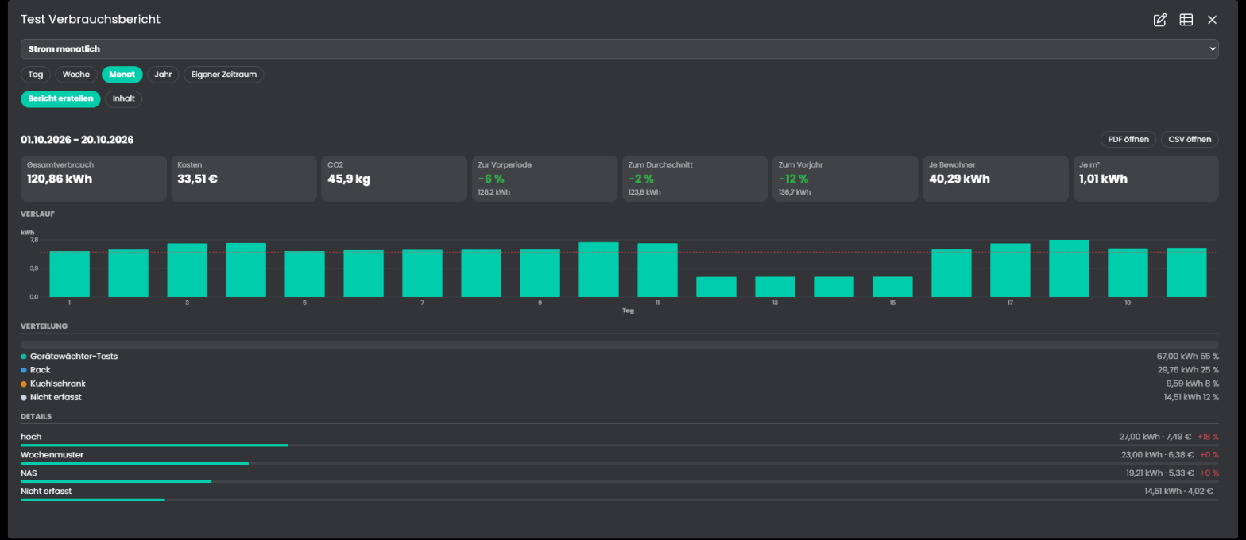Click the Gesamtverbrauch 120,86 kWh card

tap(94, 179)
